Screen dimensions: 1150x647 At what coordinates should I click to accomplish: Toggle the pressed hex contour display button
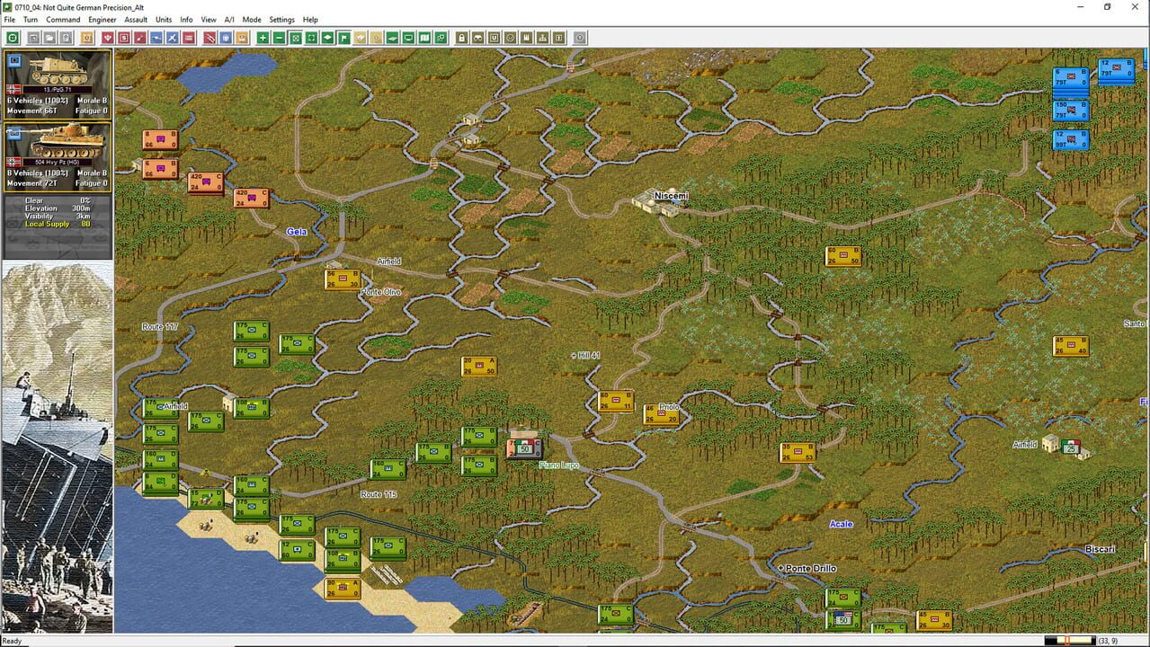pyautogui.click(x=296, y=38)
